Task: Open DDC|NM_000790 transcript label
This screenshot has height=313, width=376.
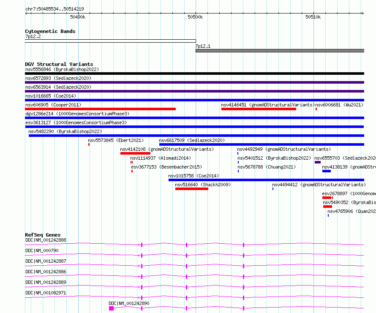Action: click(x=42, y=250)
